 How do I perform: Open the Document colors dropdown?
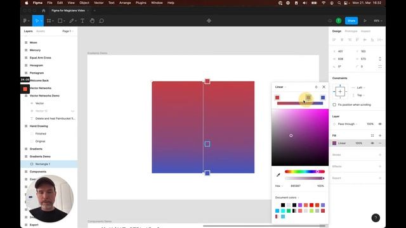coord(287,198)
